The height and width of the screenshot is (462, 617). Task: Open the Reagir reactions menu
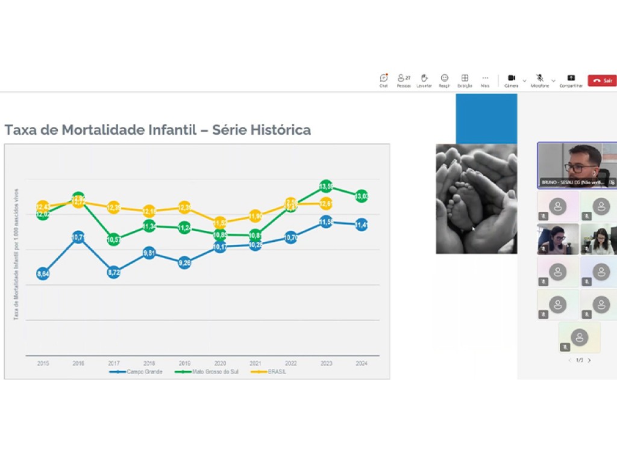[x=445, y=80]
